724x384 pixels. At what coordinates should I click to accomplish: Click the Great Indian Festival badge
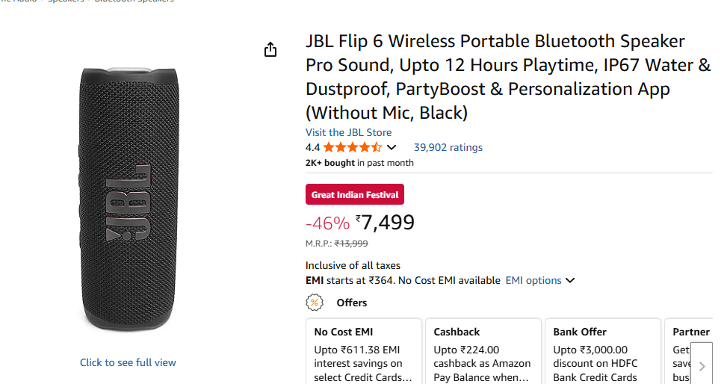tap(354, 194)
